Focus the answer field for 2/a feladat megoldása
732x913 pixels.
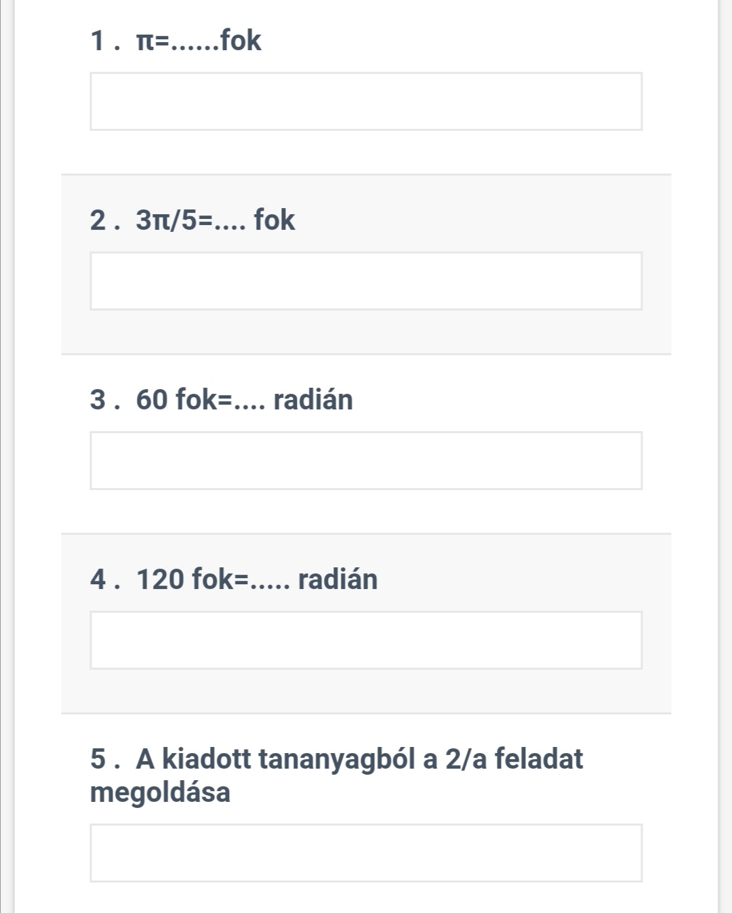point(366,853)
